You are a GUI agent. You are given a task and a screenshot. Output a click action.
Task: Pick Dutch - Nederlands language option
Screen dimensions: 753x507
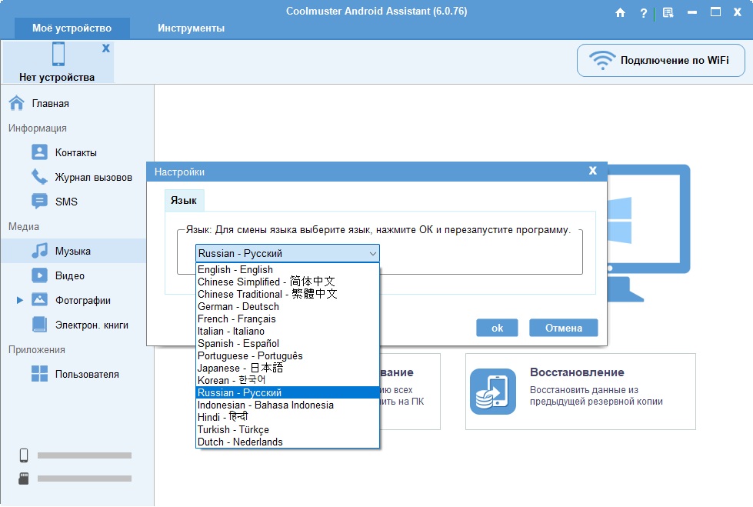click(x=240, y=442)
